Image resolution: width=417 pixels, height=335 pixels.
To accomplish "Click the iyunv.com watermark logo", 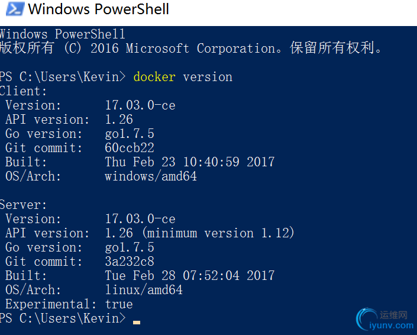I will click(367, 319).
